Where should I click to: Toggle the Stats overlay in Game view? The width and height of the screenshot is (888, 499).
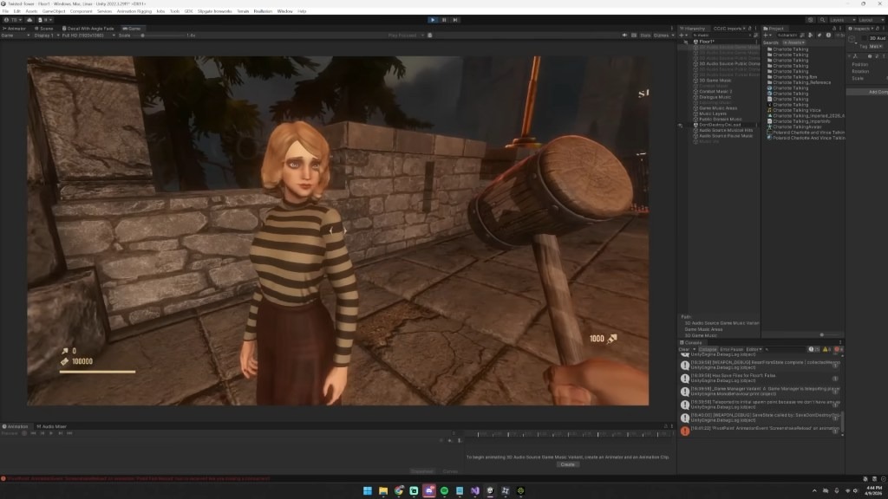point(645,35)
